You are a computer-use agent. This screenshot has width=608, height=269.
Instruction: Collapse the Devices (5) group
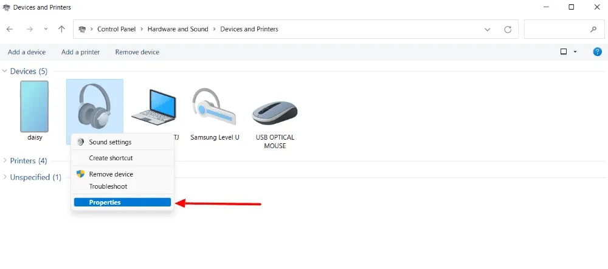click(x=5, y=72)
